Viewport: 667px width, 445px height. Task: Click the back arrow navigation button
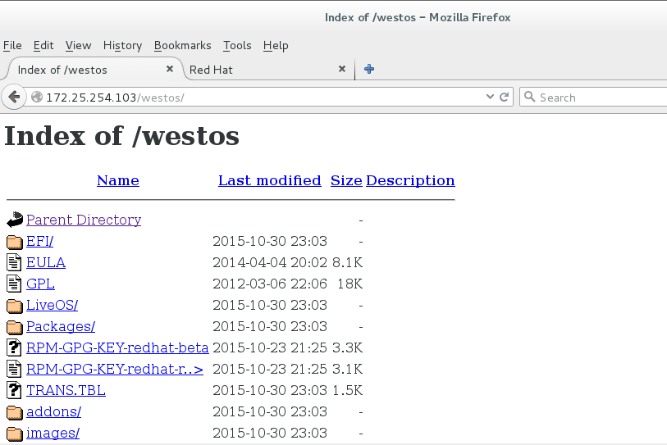[14, 97]
